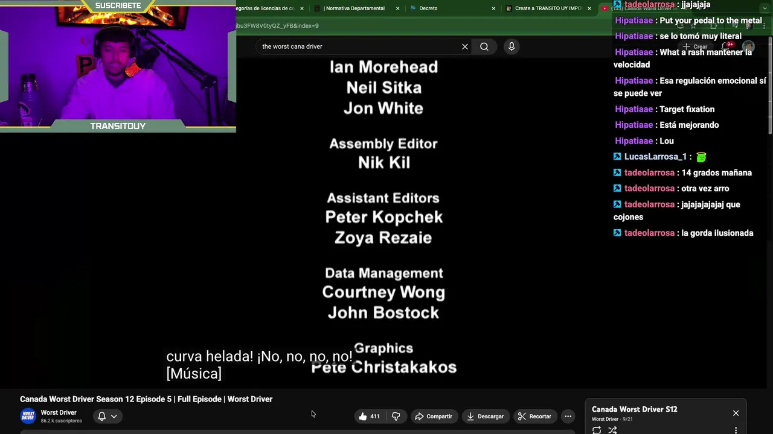Viewport: 773px width, 434px height.
Task: Click the chat message 'la gorda ilusionada'
Action: [717, 233]
